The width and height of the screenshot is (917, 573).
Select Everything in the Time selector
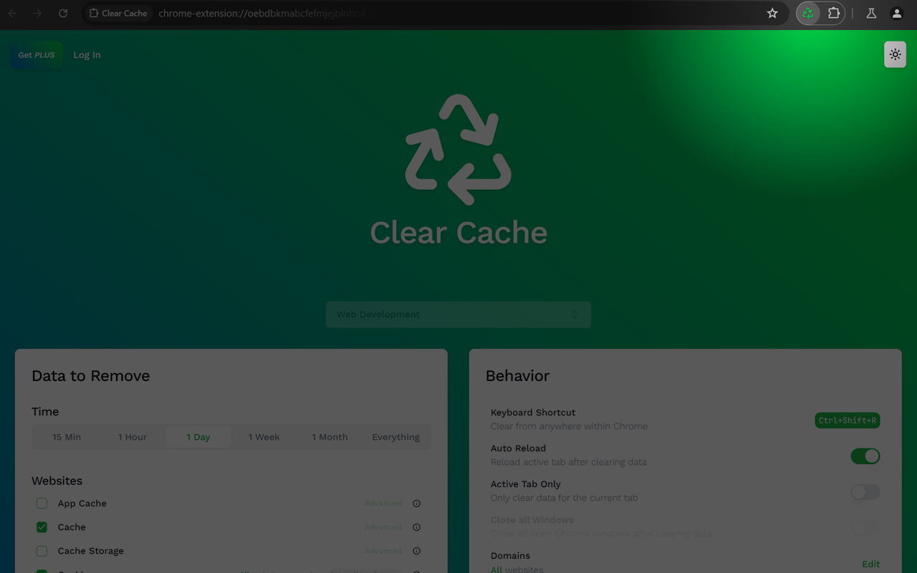point(395,437)
